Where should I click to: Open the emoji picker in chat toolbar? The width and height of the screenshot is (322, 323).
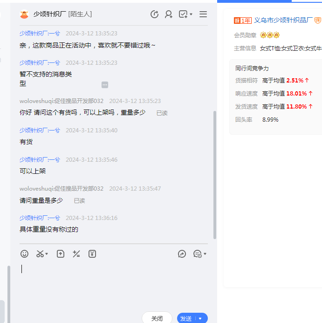click(x=25, y=254)
